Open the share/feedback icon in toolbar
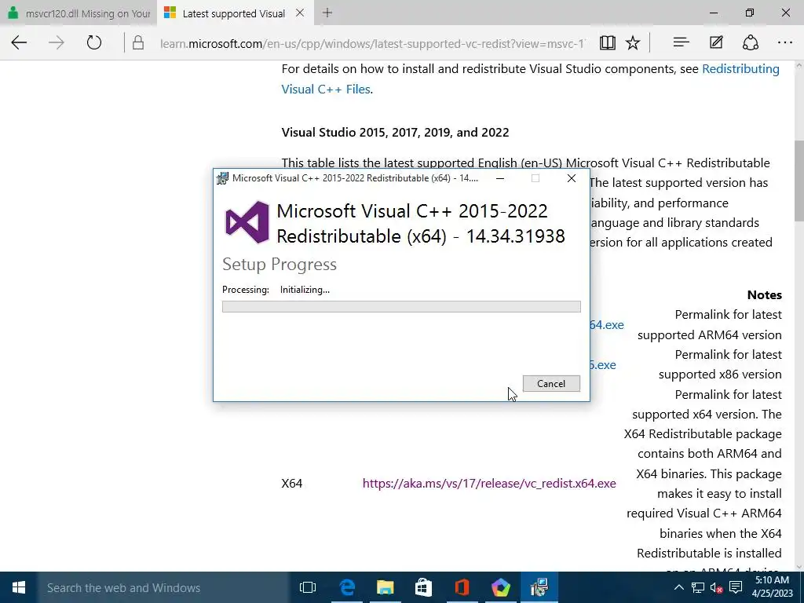 click(750, 42)
